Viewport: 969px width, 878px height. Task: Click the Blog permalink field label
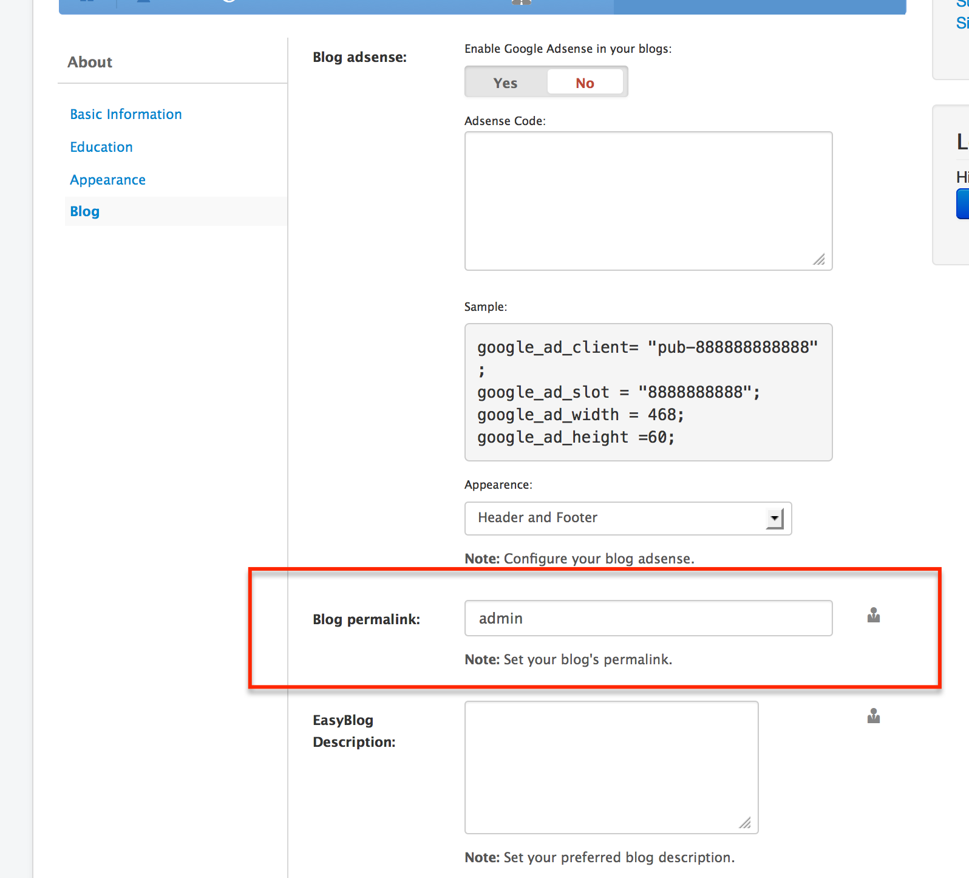pos(366,619)
